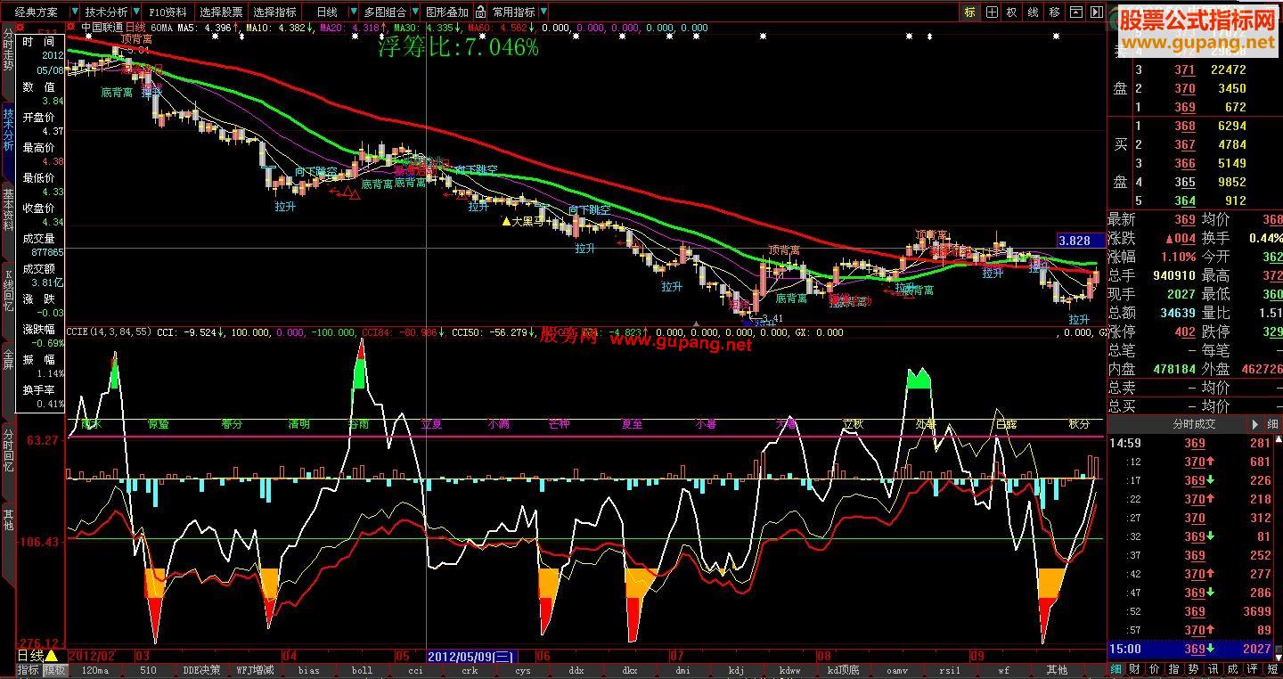Open 分时回忆 side tab
Image resolution: width=1283 pixels, height=679 pixels.
pos(8,461)
